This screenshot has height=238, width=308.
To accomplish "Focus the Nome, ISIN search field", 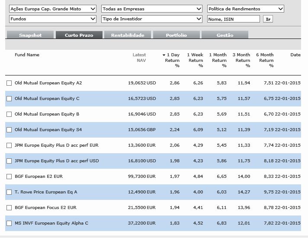I will point(233,19).
